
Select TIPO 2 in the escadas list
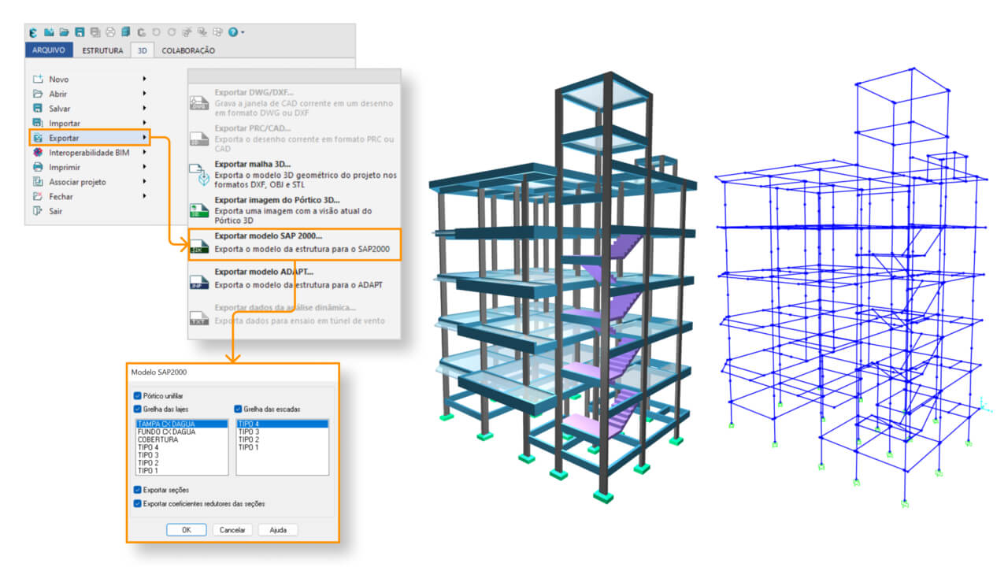pyautogui.click(x=282, y=439)
